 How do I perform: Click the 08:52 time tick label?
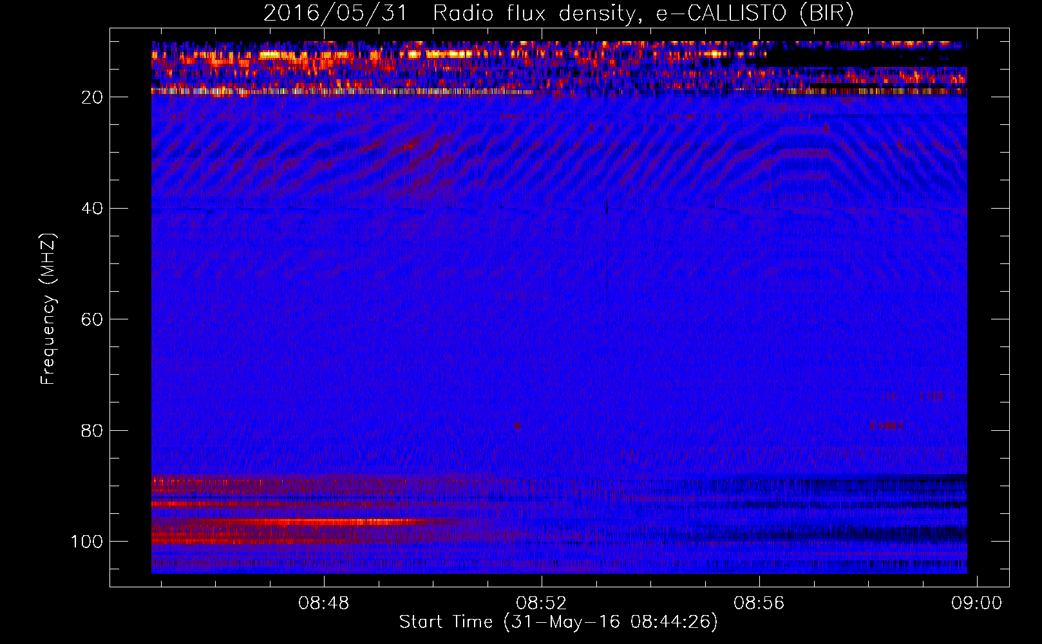542,603
